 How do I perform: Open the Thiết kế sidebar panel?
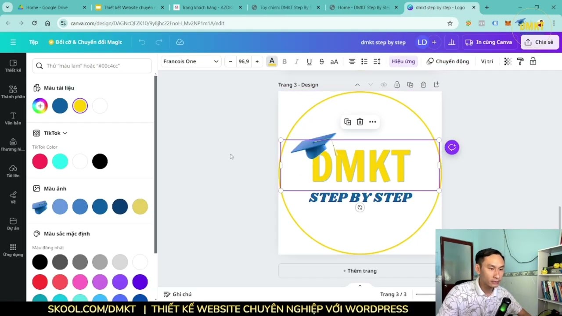(x=13, y=66)
